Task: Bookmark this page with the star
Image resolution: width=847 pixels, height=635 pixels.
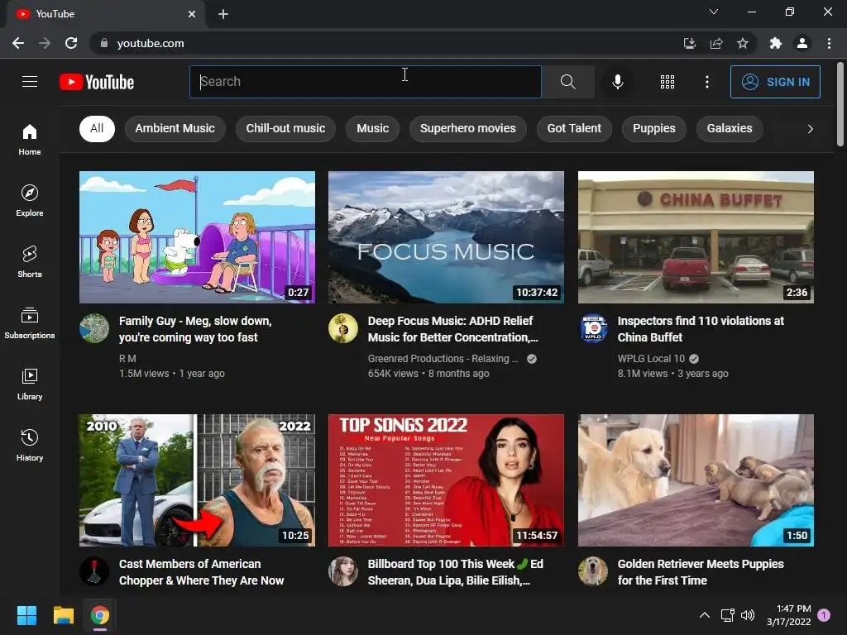Action: pos(743,43)
